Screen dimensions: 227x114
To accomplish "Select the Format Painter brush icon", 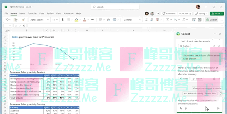I will click(23, 20).
